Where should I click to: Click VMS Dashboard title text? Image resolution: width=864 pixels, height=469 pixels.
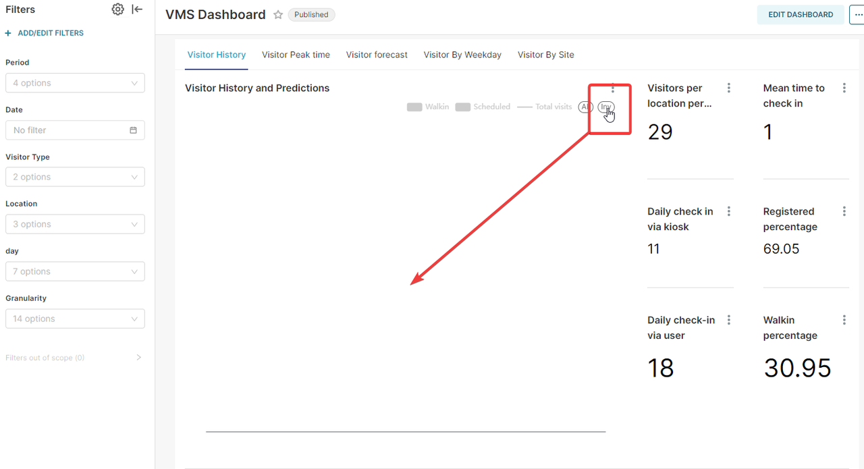click(215, 15)
